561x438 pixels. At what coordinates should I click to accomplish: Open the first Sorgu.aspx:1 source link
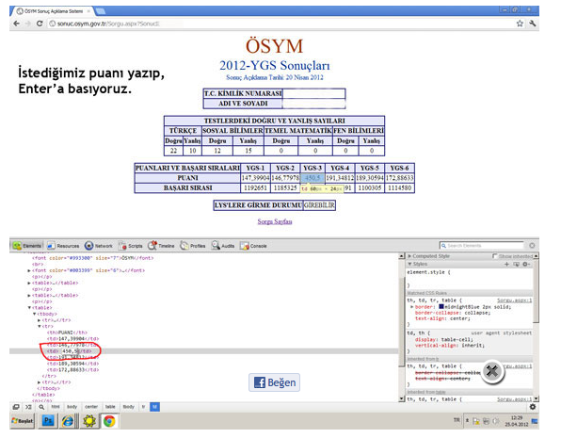tap(514, 300)
